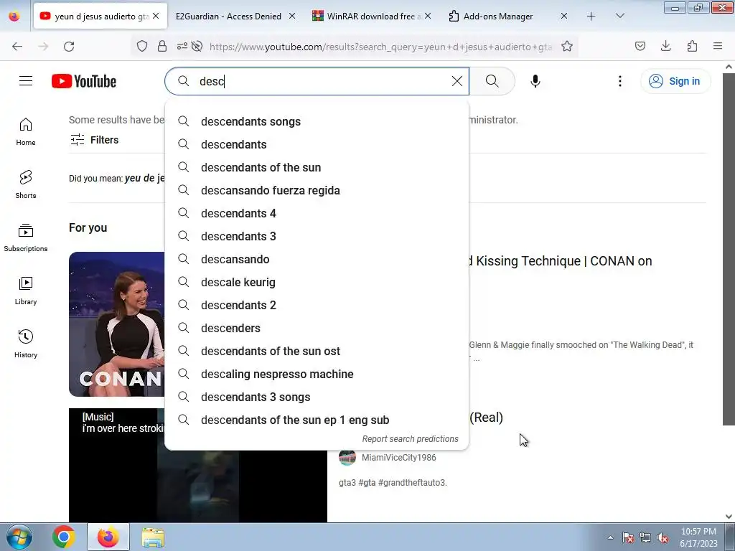Open Firefox downloads panel
735x551 pixels.
point(665,46)
